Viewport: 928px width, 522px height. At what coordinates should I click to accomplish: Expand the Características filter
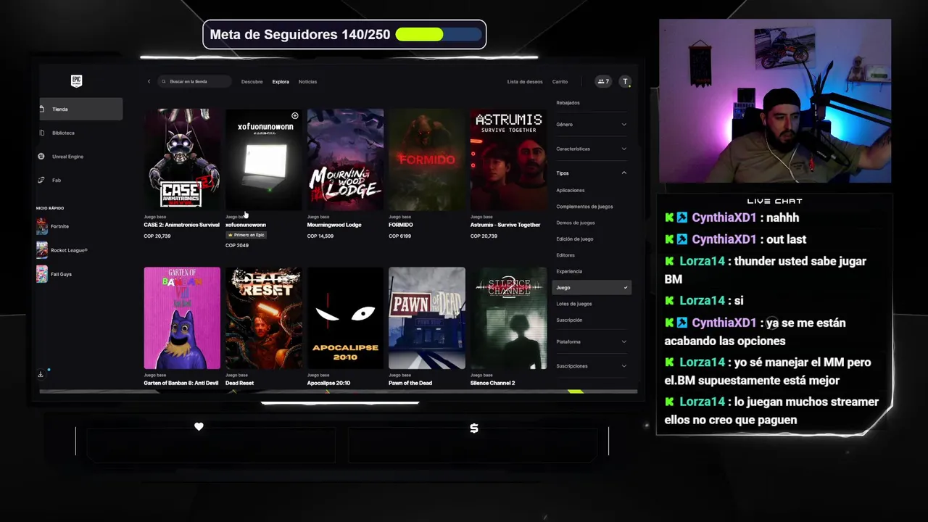(x=592, y=149)
